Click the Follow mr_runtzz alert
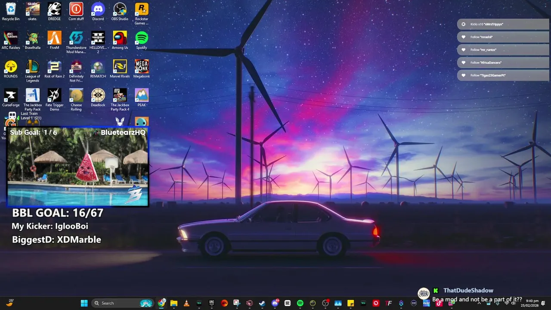The height and width of the screenshot is (310, 551). pos(503,50)
